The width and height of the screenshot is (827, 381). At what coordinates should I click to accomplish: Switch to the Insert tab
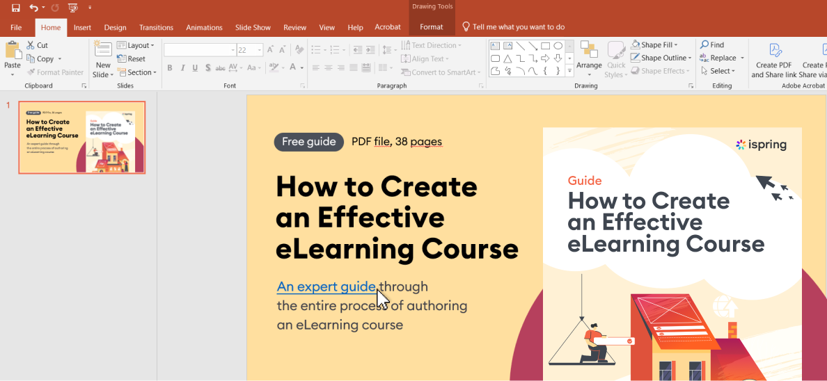click(82, 27)
